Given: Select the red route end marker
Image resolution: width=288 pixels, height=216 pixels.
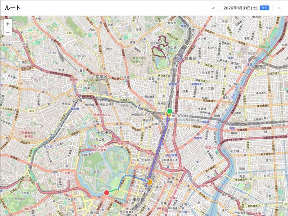Looking at the screenshot, I should (107, 193).
